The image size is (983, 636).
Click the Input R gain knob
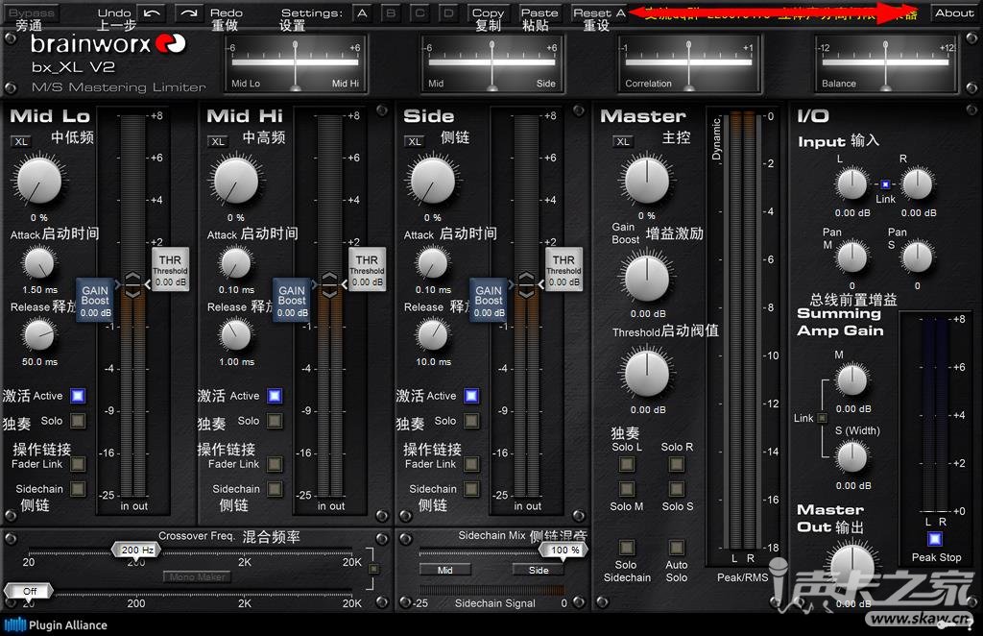coord(917,184)
